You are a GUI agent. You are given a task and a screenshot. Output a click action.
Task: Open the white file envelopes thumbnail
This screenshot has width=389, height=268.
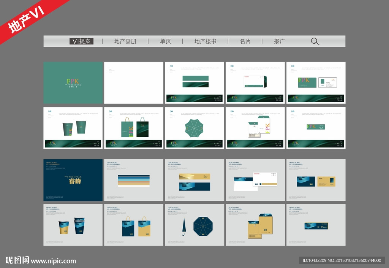255,128
